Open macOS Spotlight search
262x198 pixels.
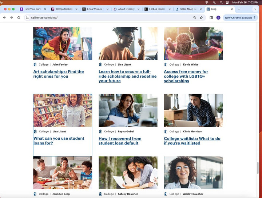point(221,2)
